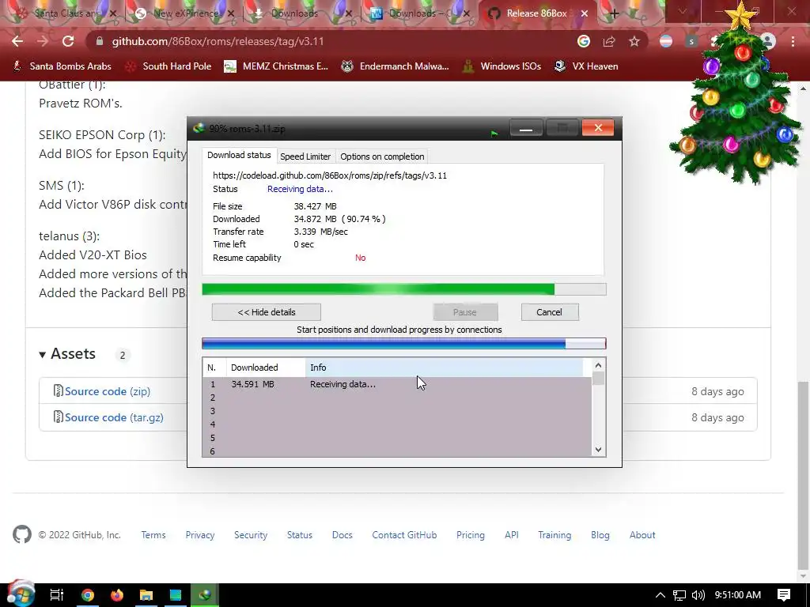This screenshot has width=810, height=607.
Task: Bookmark this page with the star
Action: click(634, 41)
